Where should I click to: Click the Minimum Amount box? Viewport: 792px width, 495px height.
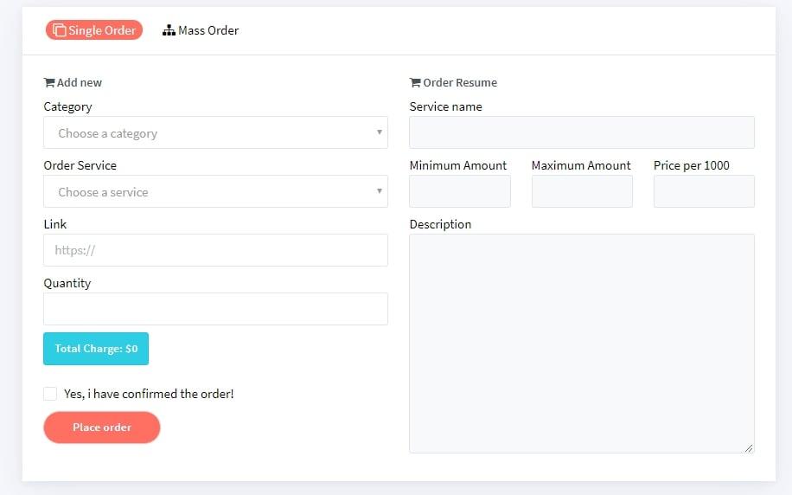click(x=459, y=191)
